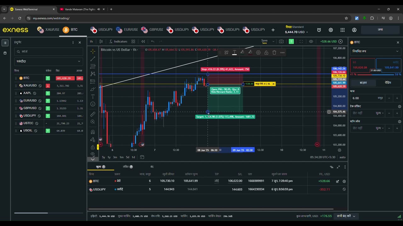Edit the BTC position pencil icon
This screenshot has height=226, width=403.
click(x=338, y=181)
